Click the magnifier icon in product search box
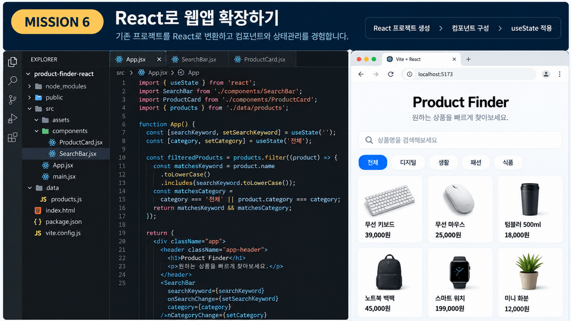The height and width of the screenshot is (321, 571). click(369, 140)
